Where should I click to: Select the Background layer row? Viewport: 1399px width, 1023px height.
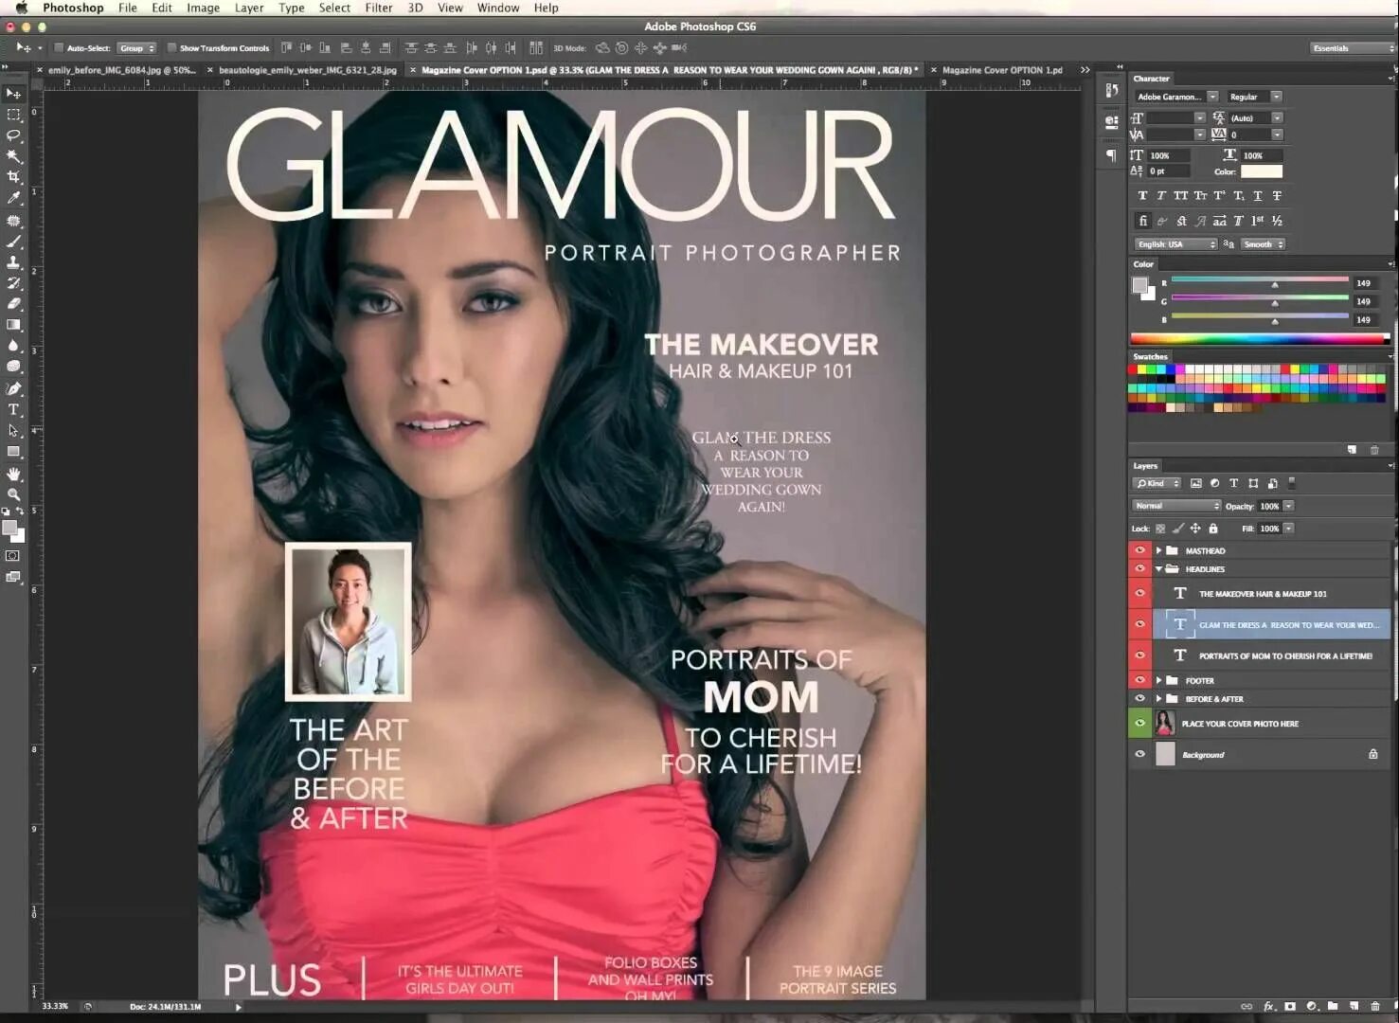[1260, 754]
